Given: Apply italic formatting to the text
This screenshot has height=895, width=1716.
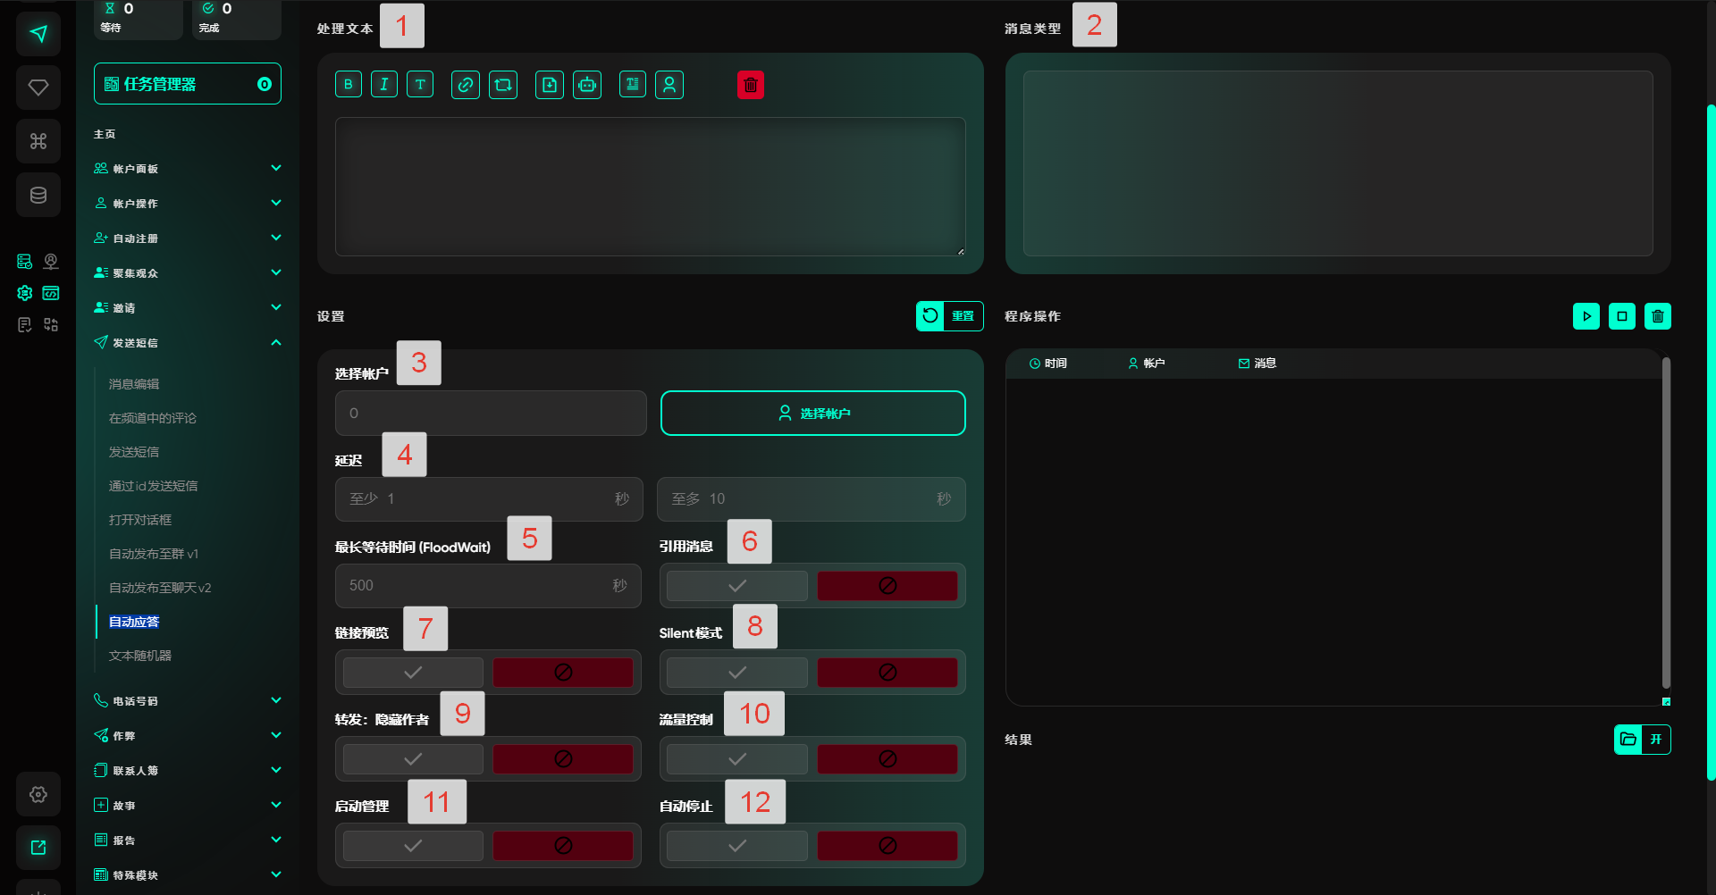Looking at the screenshot, I should [x=384, y=85].
